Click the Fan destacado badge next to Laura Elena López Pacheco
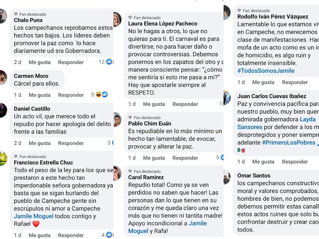The height and width of the screenshot is (239, 319). coord(145,17)
